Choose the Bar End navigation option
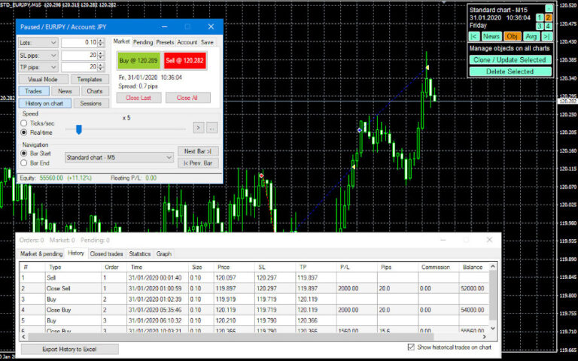The image size is (578, 361). click(x=25, y=162)
